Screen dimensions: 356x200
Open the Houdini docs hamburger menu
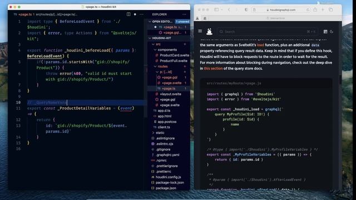coord(200,31)
